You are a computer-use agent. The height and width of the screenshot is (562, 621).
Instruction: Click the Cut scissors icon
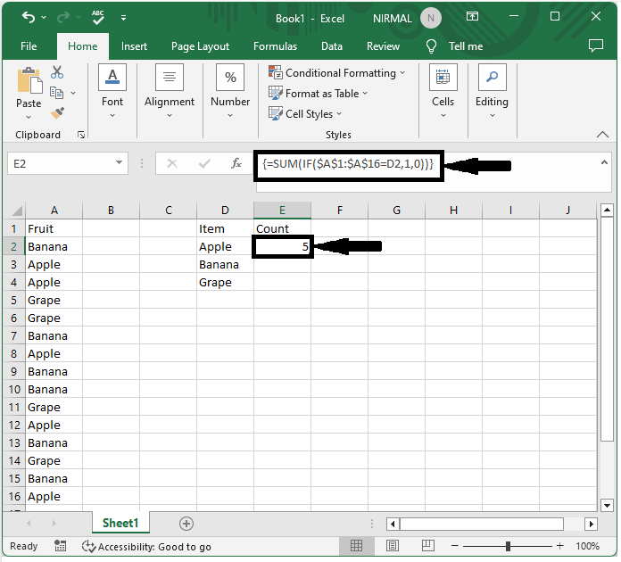[57, 72]
